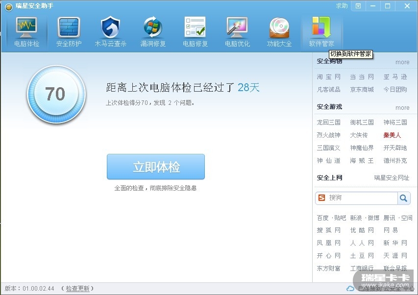The width and height of the screenshot is (418, 295).
Task: Open the 木马云查杀 shield icon
Action: [111, 27]
